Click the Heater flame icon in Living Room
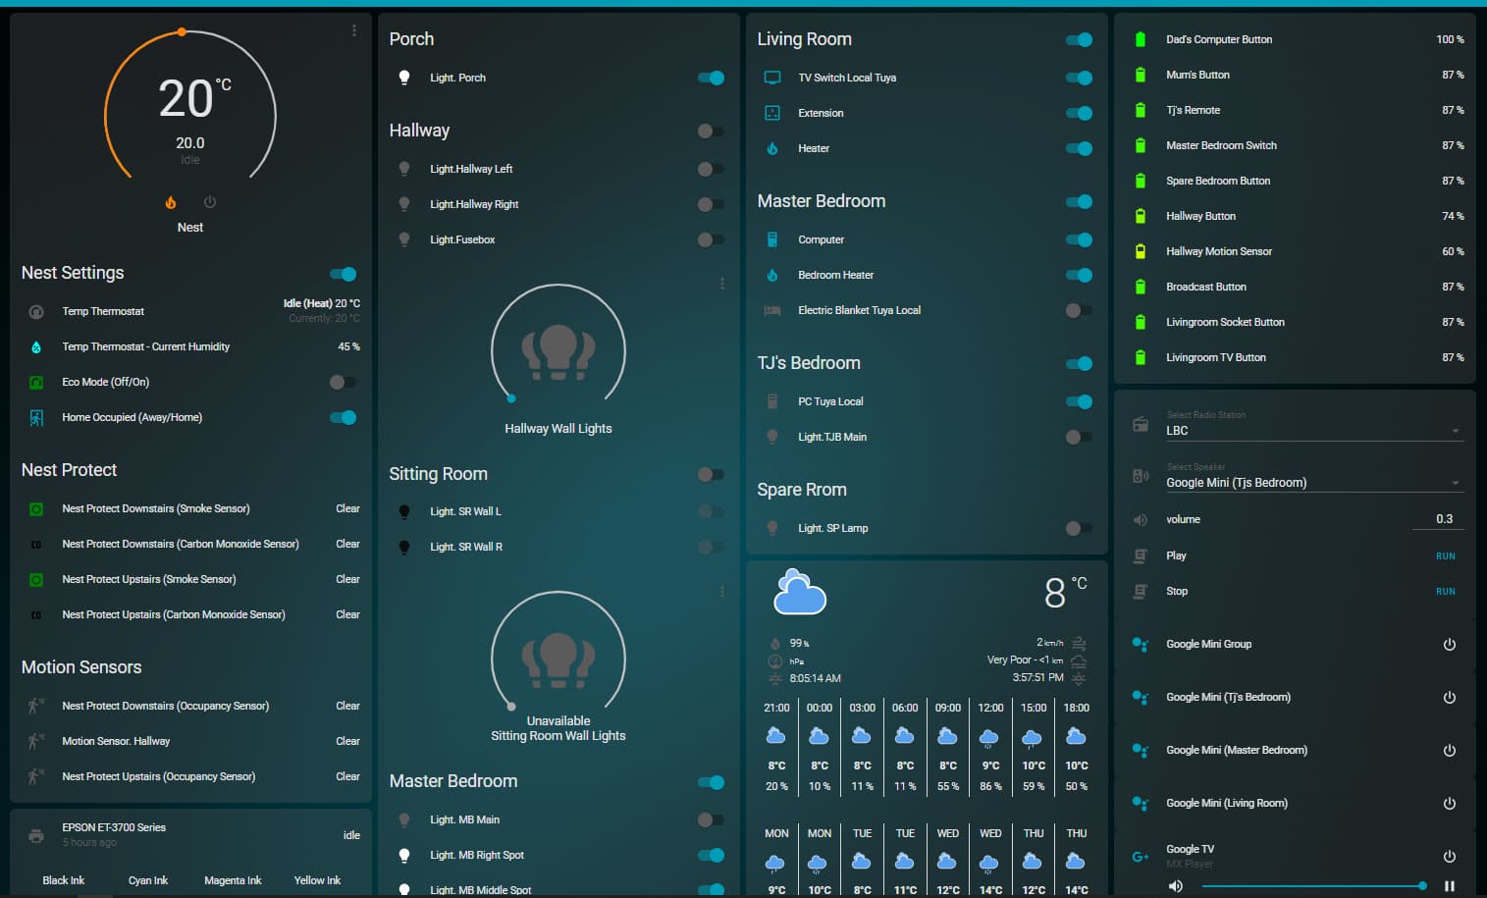This screenshot has height=898, width=1487. coord(774,148)
